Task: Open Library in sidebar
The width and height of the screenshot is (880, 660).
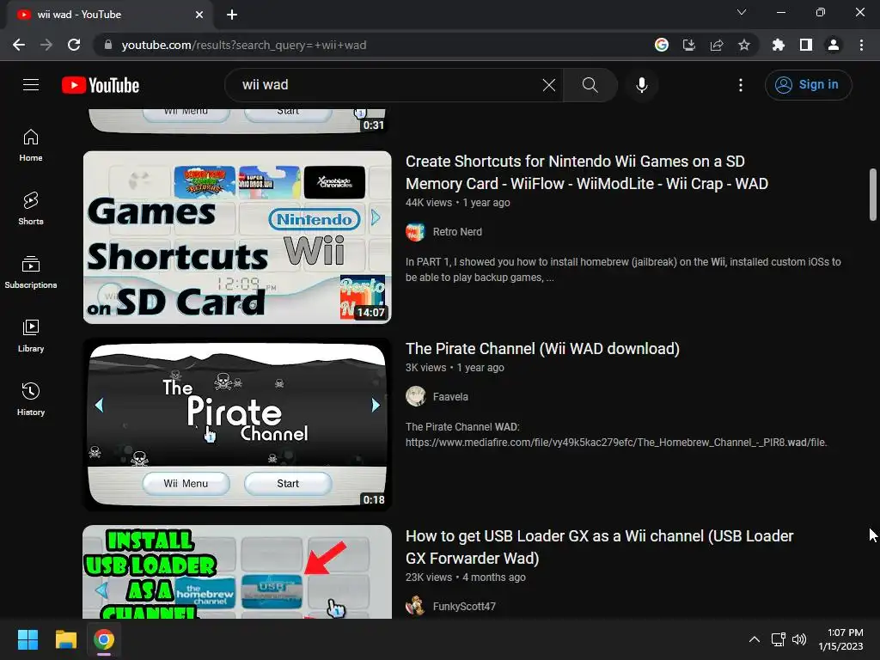Action: 31,336
